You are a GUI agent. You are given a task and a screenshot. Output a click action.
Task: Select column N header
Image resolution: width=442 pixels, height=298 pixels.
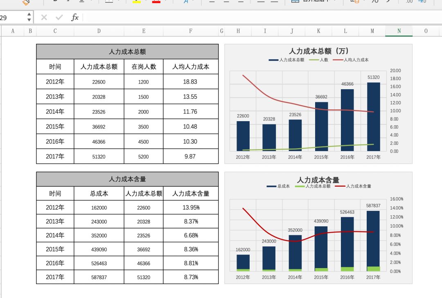(x=399, y=31)
